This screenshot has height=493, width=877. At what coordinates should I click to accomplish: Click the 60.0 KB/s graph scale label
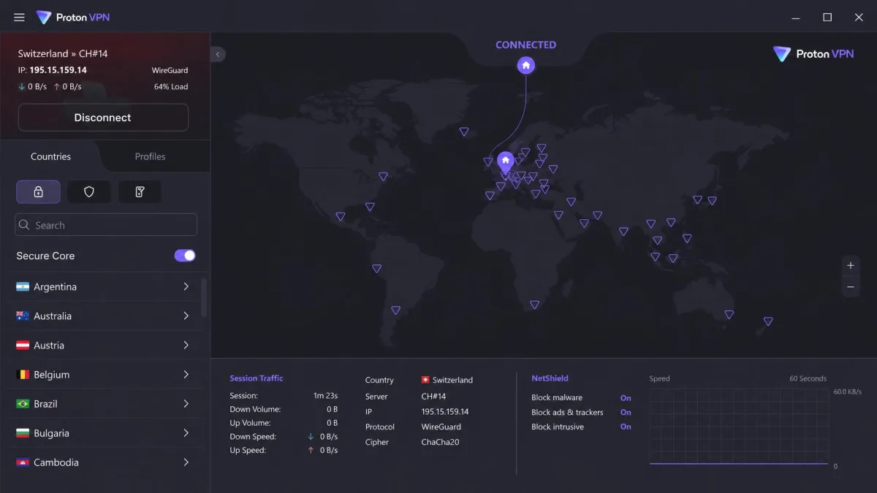(x=848, y=392)
